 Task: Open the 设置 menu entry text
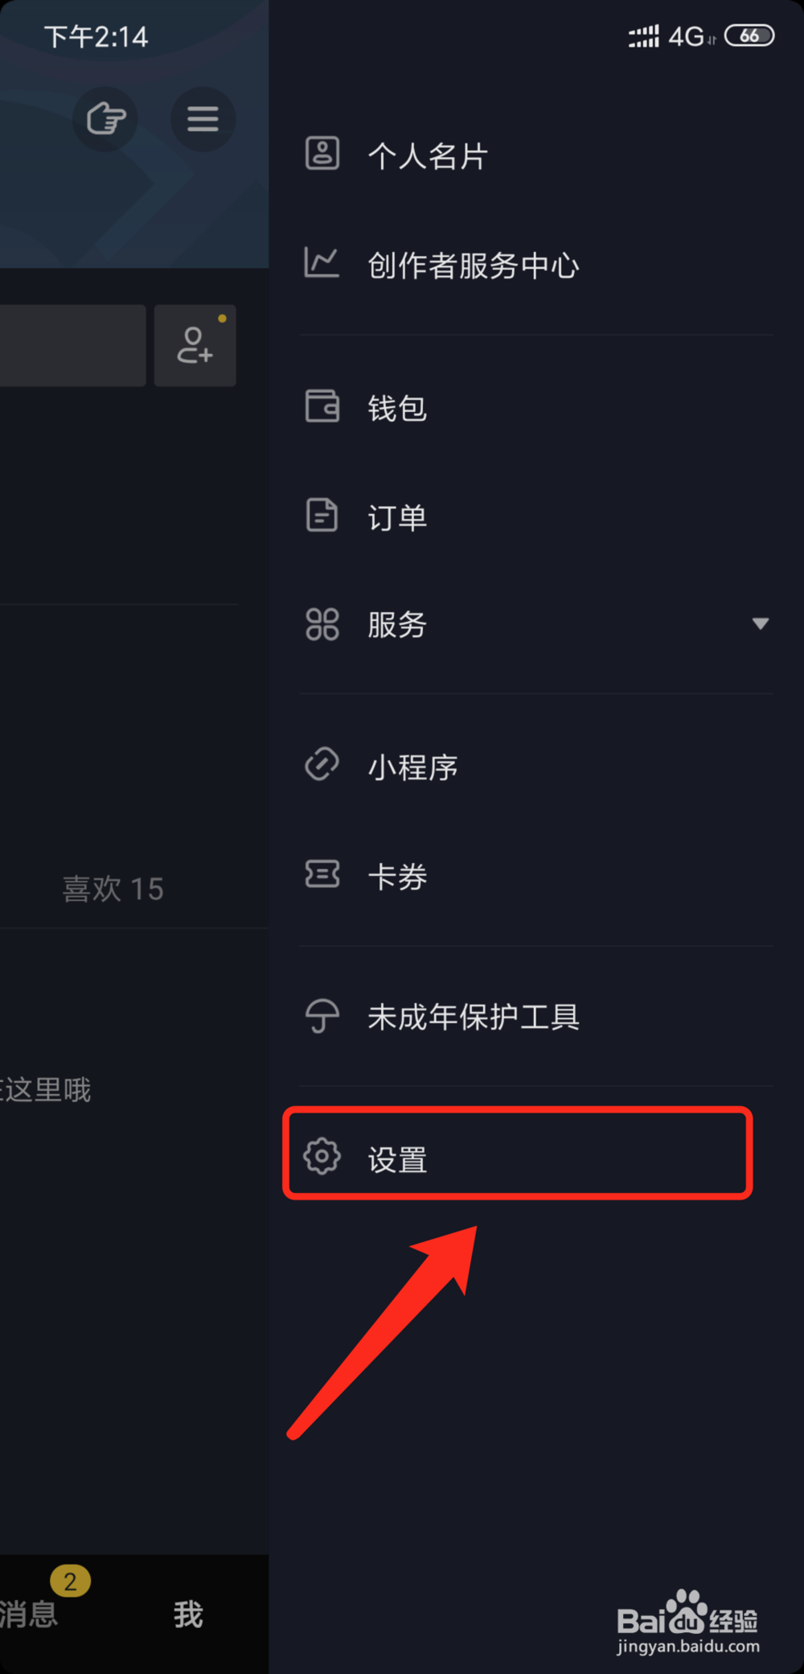(397, 1159)
